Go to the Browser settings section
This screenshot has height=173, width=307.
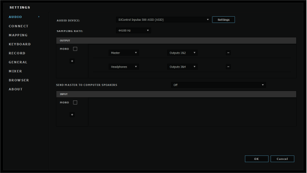click(19, 80)
